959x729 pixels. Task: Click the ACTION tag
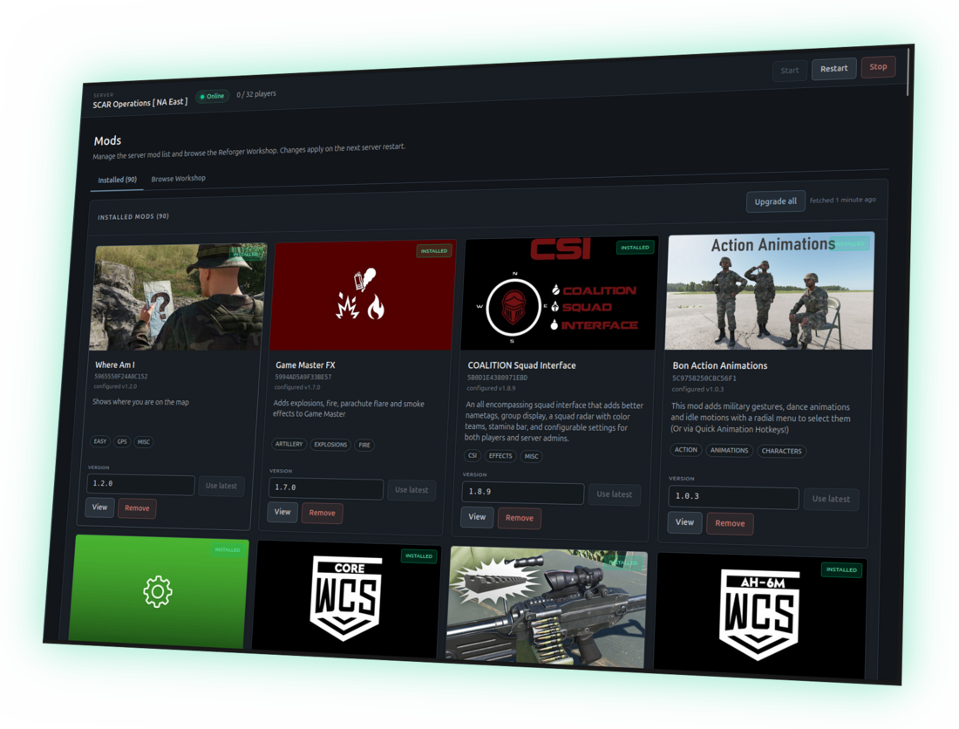coord(685,449)
